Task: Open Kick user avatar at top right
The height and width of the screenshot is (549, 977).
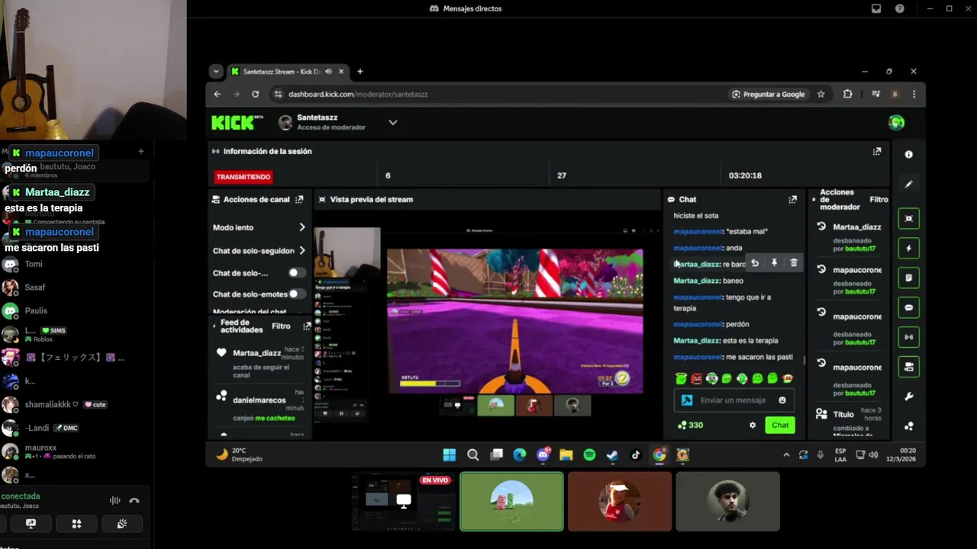Action: tap(896, 122)
